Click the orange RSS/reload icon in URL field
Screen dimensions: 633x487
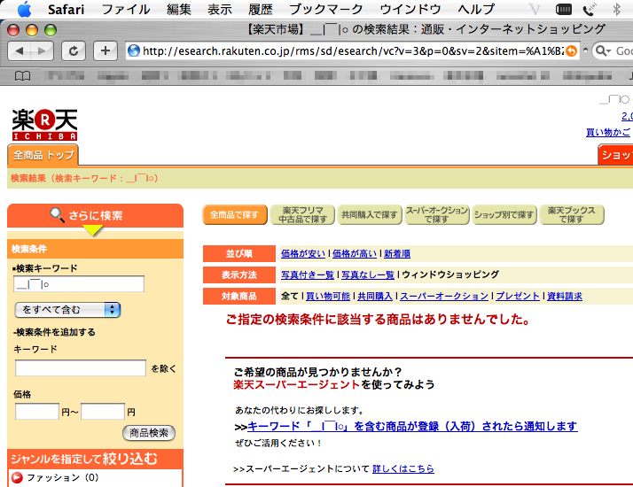pos(571,51)
